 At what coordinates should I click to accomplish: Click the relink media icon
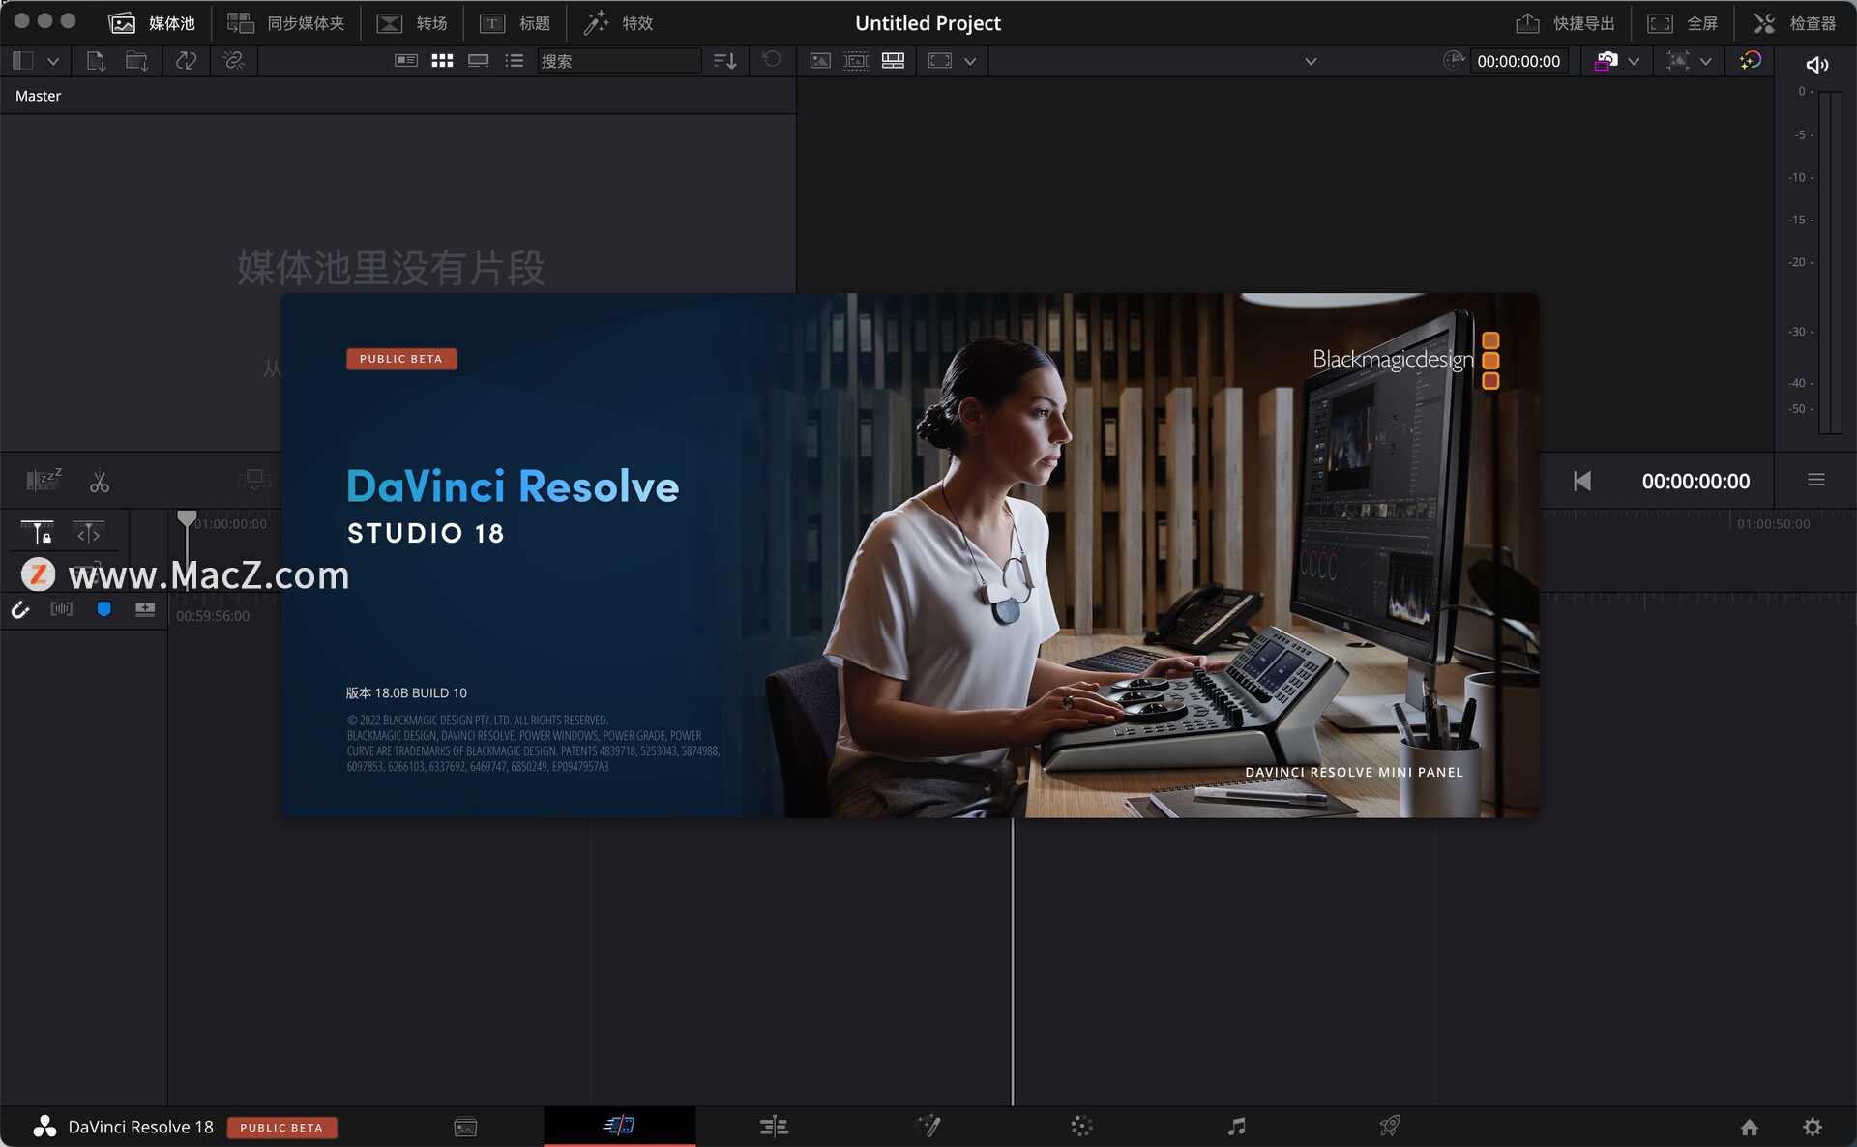[x=233, y=61]
